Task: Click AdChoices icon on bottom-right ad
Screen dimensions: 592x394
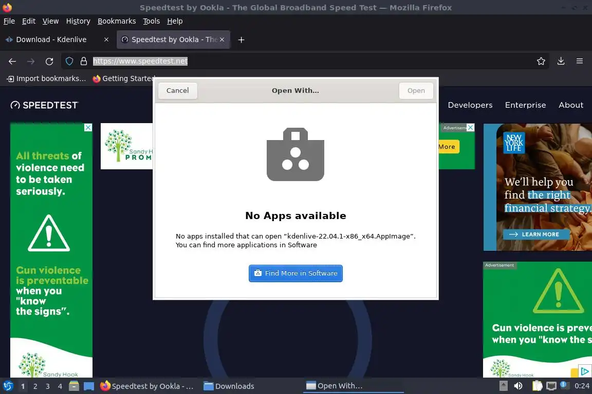Action: click(x=585, y=371)
